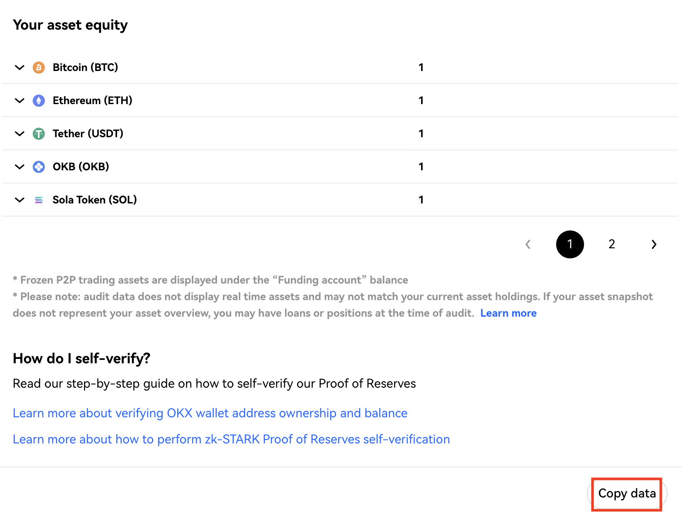The height and width of the screenshot is (514, 682).
Task: Switch to page 2 in pagination
Action: pos(611,244)
